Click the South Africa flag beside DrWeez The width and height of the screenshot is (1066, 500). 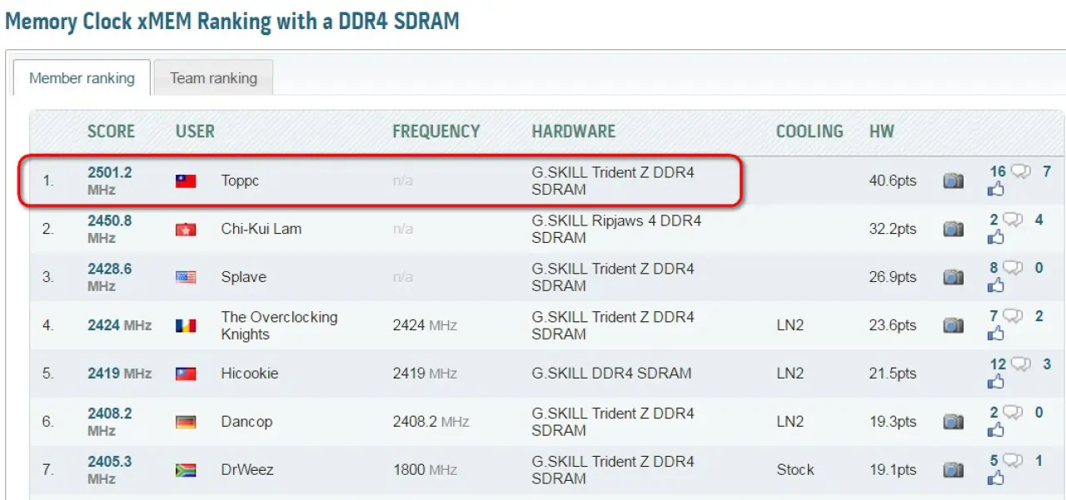click(x=186, y=470)
